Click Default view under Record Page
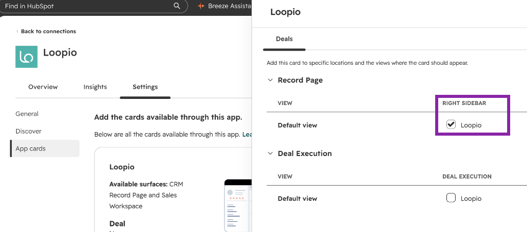The height and width of the screenshot is (232, 527). 297,125
